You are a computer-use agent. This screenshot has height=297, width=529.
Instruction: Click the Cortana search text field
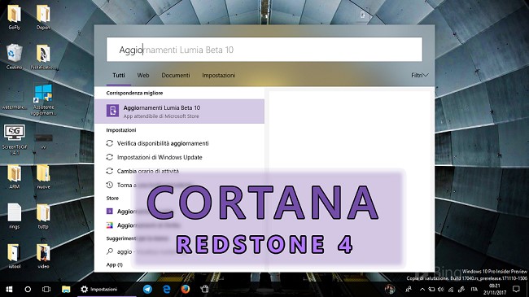coord(264,50)
